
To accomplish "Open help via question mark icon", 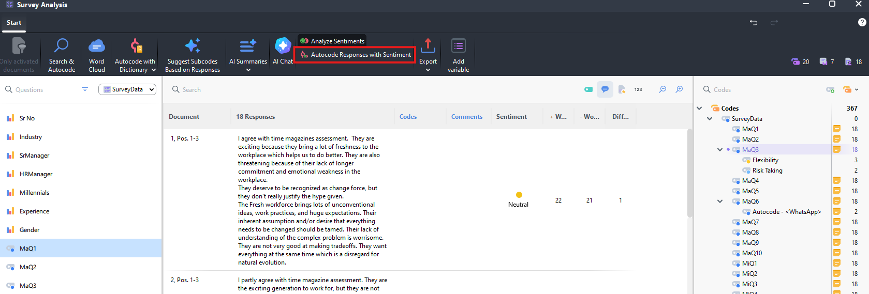I will pyautogui.click(x=862, y=22).
